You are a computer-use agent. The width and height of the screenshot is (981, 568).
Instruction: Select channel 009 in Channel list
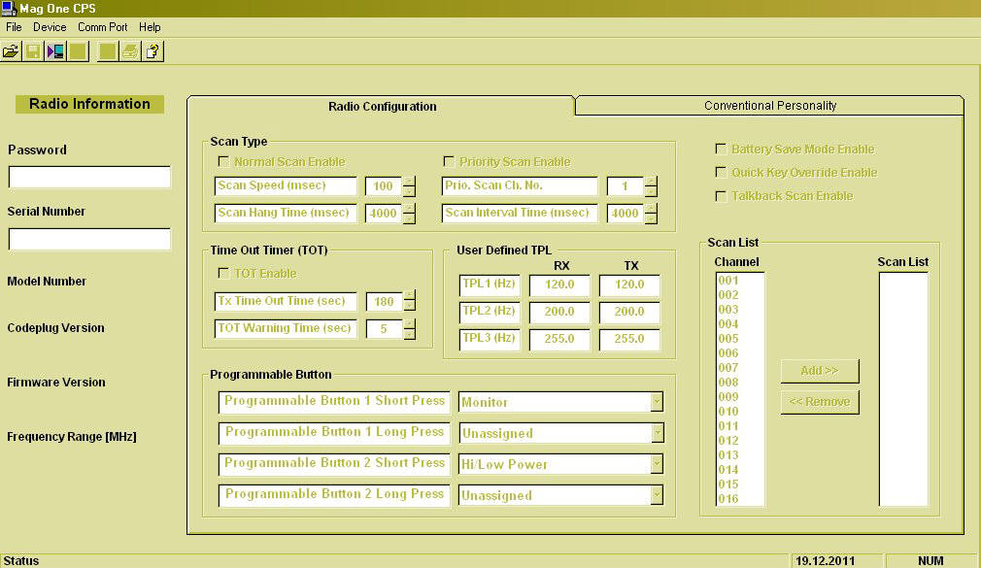pos(728,396)
